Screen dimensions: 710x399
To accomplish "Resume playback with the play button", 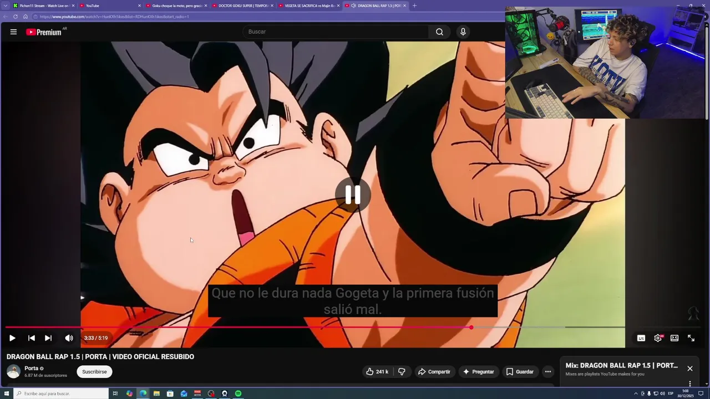I will [x=12, y=338].
